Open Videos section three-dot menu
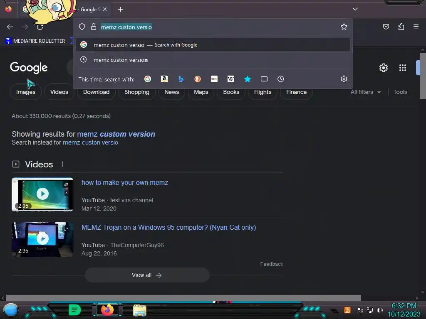This screenshot has height=319, width=426. [x=62, y=164]
